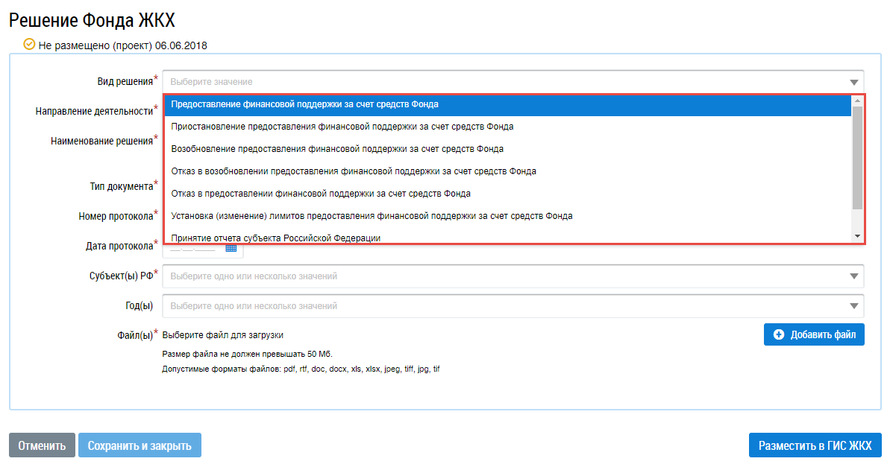Choose Возобновление предоставления финансовой поддержки
Screen dimensions: 890x470
click(x=337, y=149)
